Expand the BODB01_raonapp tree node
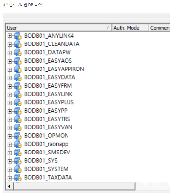 pos(10,145)
